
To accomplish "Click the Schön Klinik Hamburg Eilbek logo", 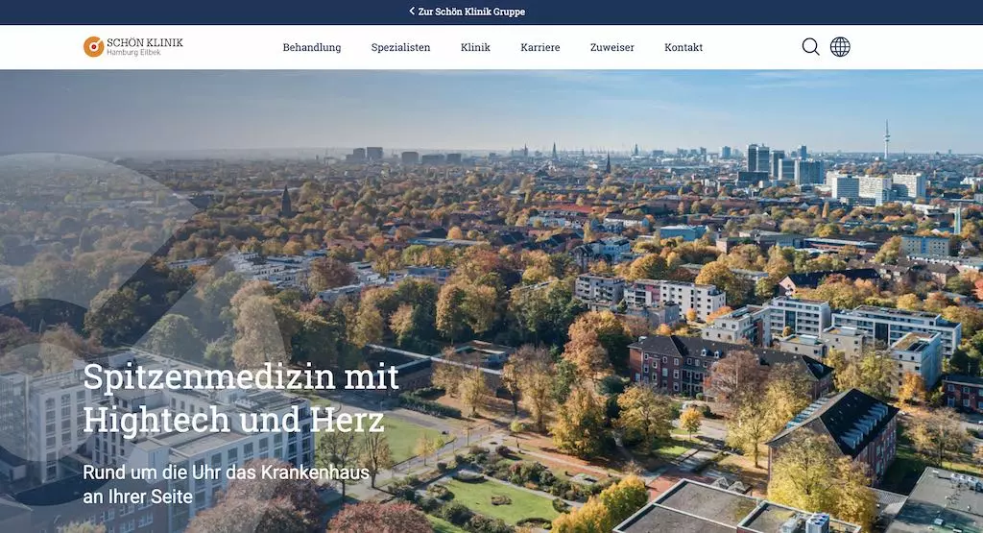I will click(132, 46).
